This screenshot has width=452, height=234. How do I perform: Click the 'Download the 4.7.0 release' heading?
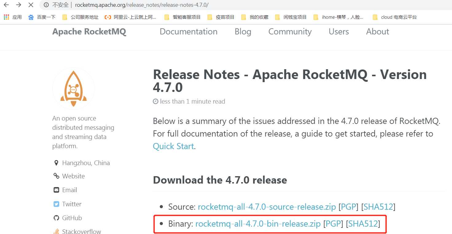point(220,180)
